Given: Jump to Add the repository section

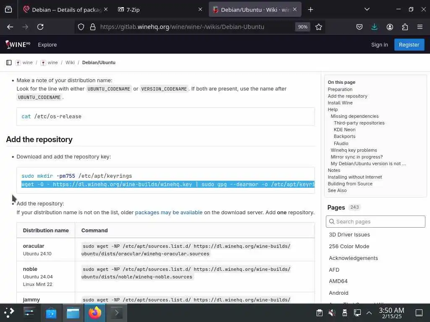Looking at the screenshot, I should (x=347, y=96).
